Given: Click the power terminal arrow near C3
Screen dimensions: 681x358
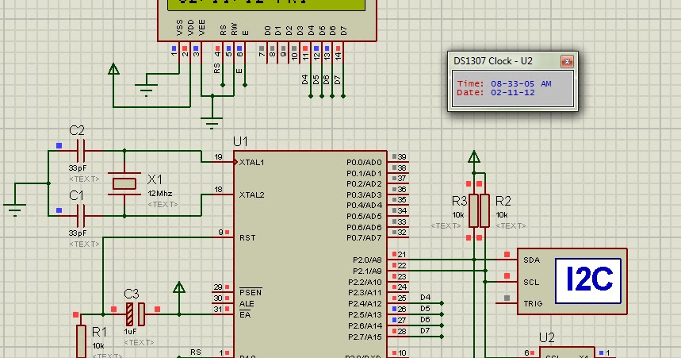Looking at the screenshot, I should 179,287.
